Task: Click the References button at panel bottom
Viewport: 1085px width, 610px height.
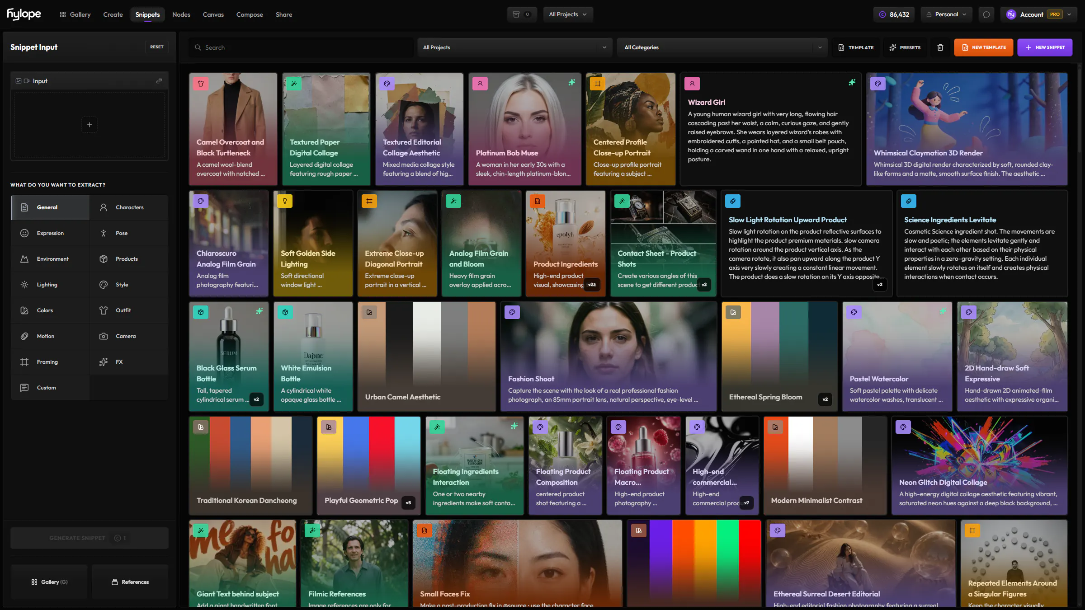Action: pos(130,582)
